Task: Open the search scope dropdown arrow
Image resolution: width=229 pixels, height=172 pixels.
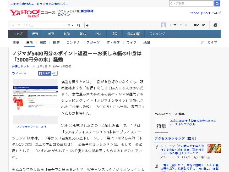Action: point(72,25)
